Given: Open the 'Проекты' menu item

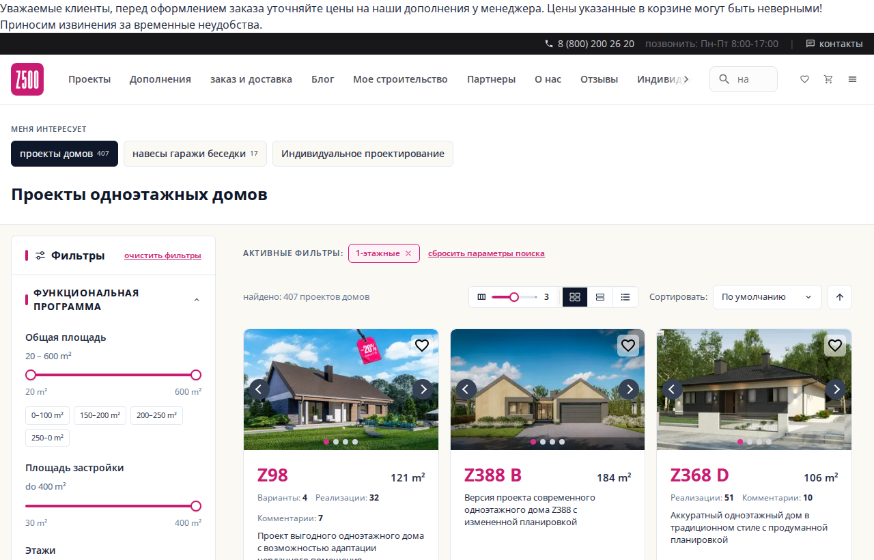Looking at the screenshot, I should 89,79.
